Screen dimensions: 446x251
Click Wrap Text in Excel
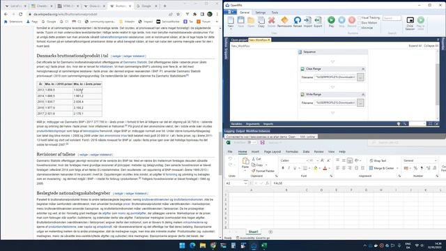point(378,161)
